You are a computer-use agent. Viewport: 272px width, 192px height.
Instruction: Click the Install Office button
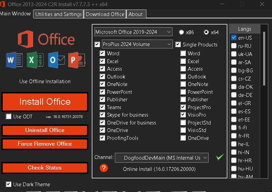coord(45,102)
